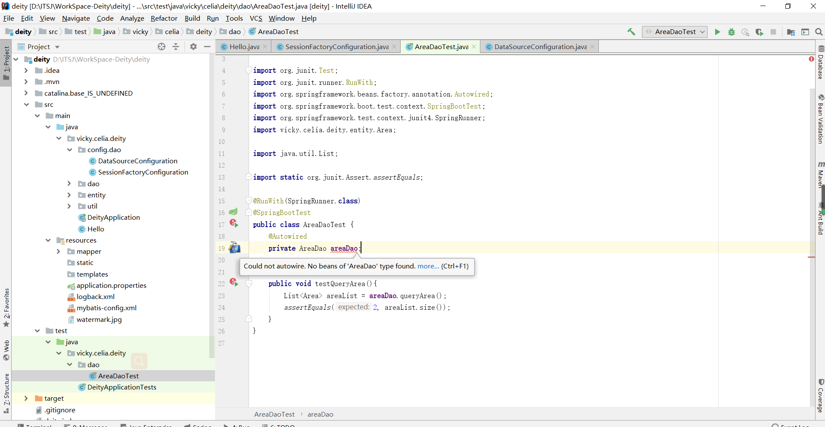
Task: Open Search Everywhere magnifier icon
Action: (819, 32)
